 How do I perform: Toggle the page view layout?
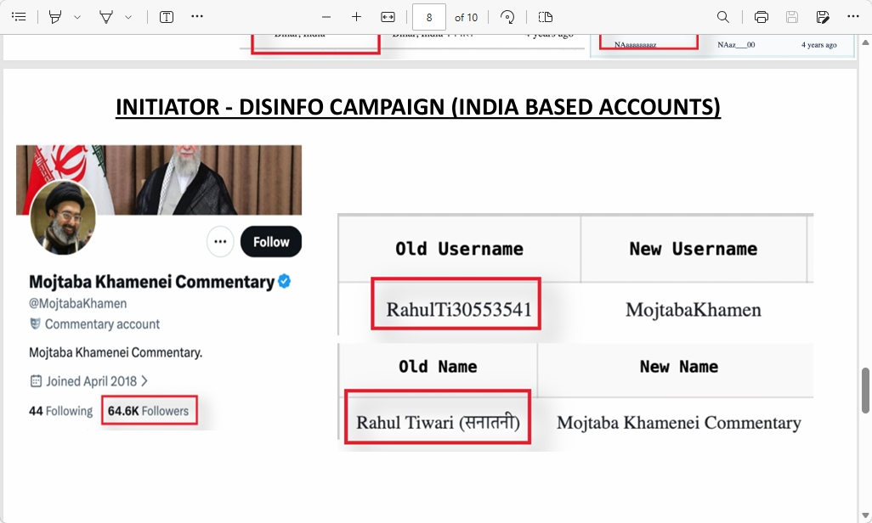click(x=546, y=17)
